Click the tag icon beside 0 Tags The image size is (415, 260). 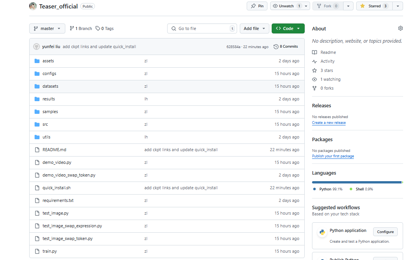[98, 28]
